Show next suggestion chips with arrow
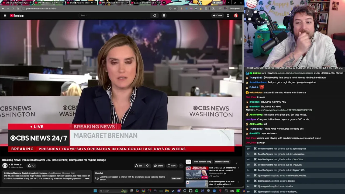This screenshot has width=345, height=194. point(237,162)
